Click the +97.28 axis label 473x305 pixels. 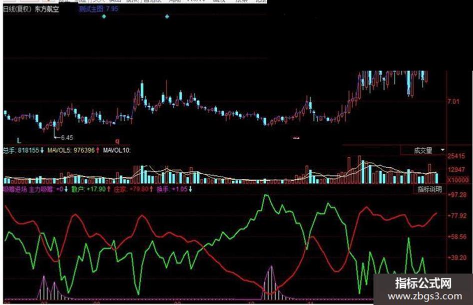tap(457, 195)
